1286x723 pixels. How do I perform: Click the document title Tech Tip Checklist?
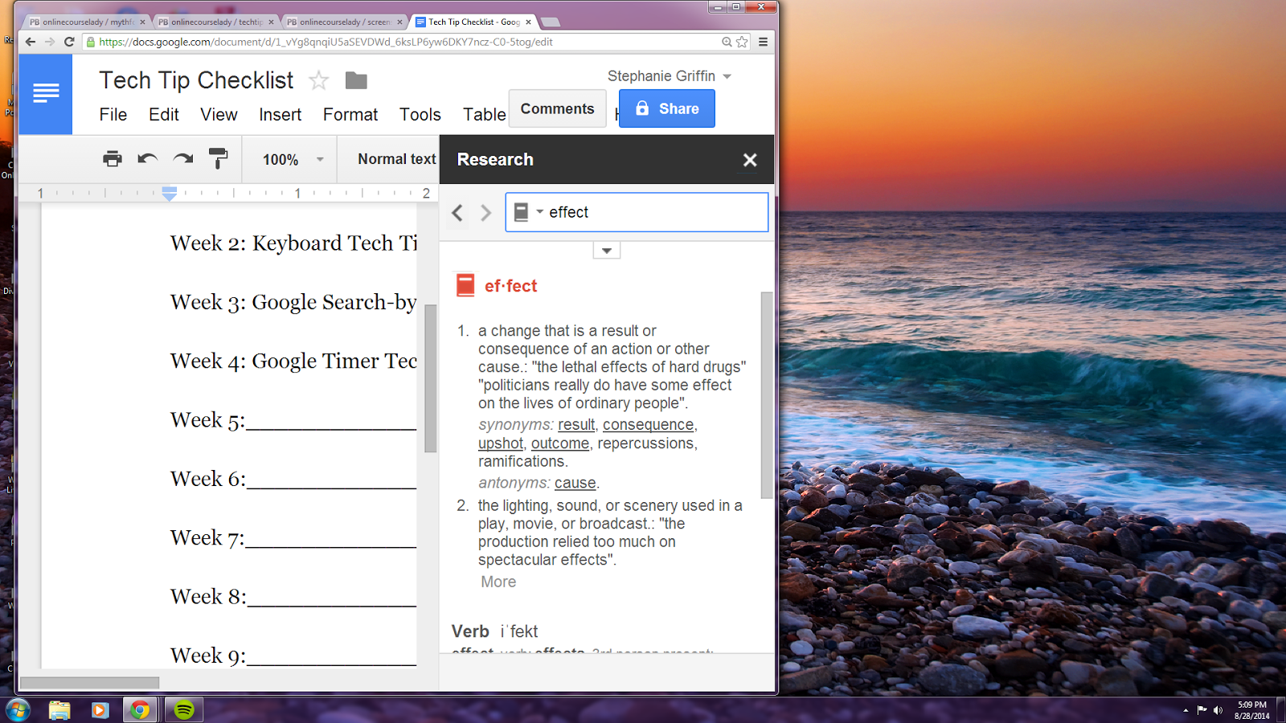196,80
